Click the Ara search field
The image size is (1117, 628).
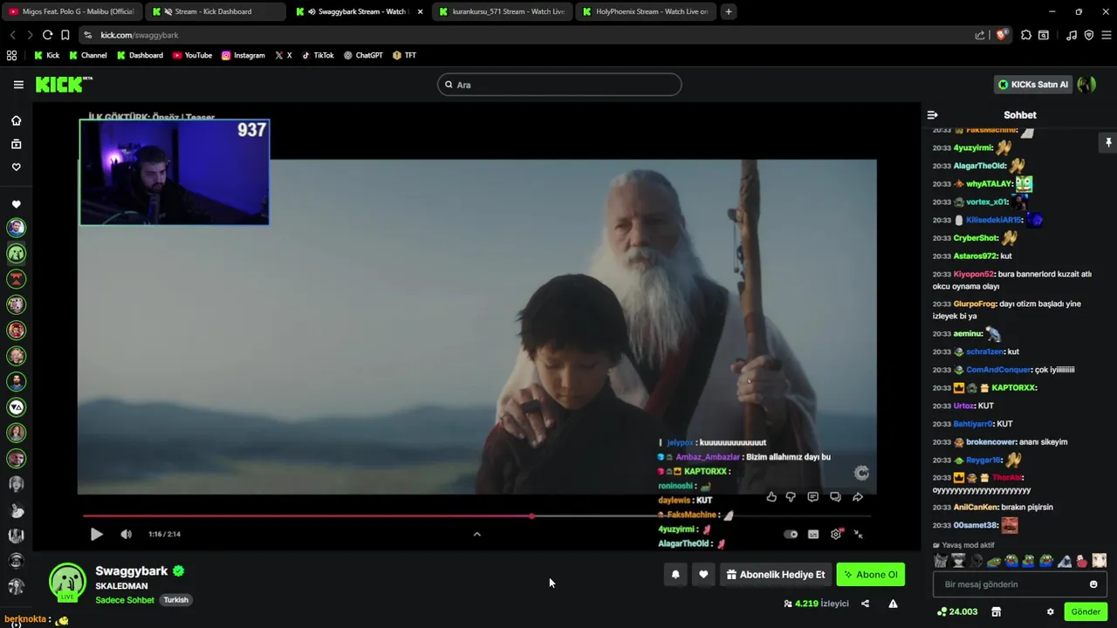tap(559, 85)
